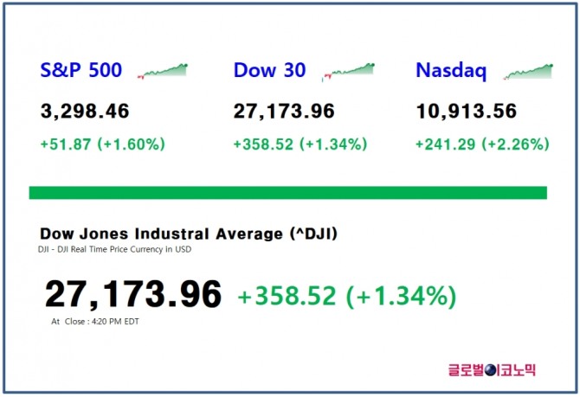Click the S&P 500 sparkline chart

point(163,70)
